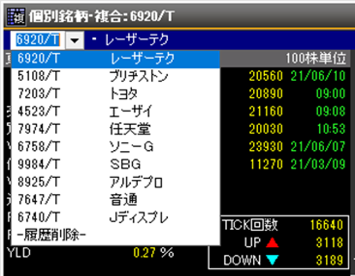This screenshot has width=355, height=276.
Task: Open the stock code dropdown arrow
Action: pos(75,40)
